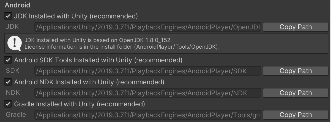This screenshot has height=122, width=331.
Task: Click the Android section heading
Action: 18,5
